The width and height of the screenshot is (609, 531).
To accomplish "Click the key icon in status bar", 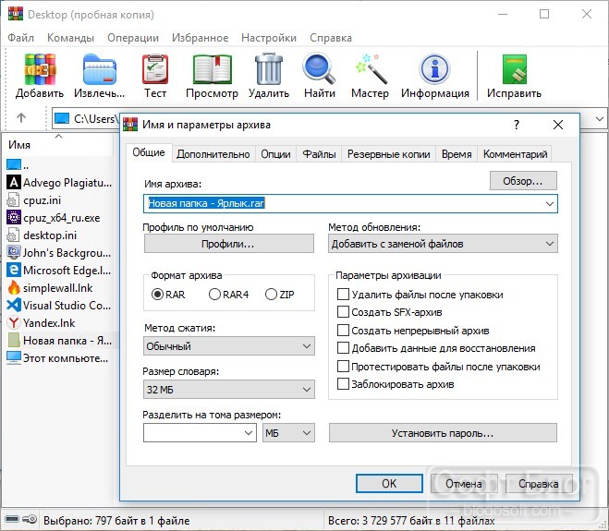I will (x=30, y=519).
